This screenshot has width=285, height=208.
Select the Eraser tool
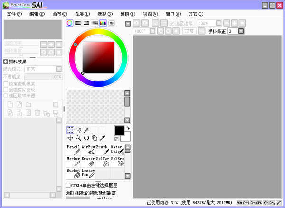(x=88, y=162)
